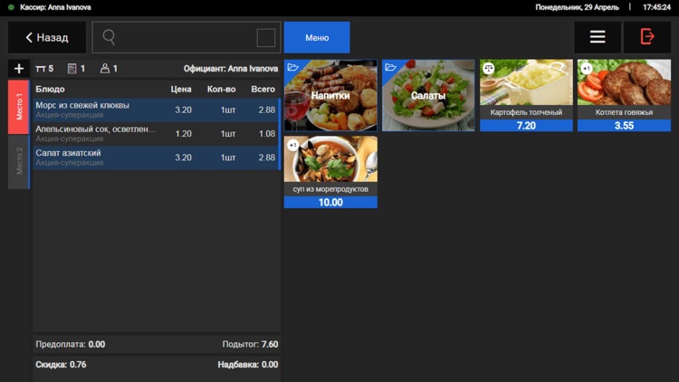Viewport: 679px width, 382px height.
Task: Click the Подытог: 7.60 value
Action: pos(250,344)
